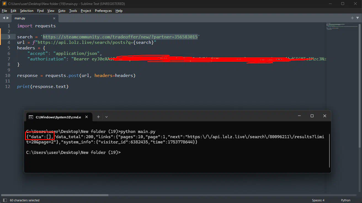362x203 pixels.
Task: Minimize the Sublime Text window
Action: tap(331, 4)
